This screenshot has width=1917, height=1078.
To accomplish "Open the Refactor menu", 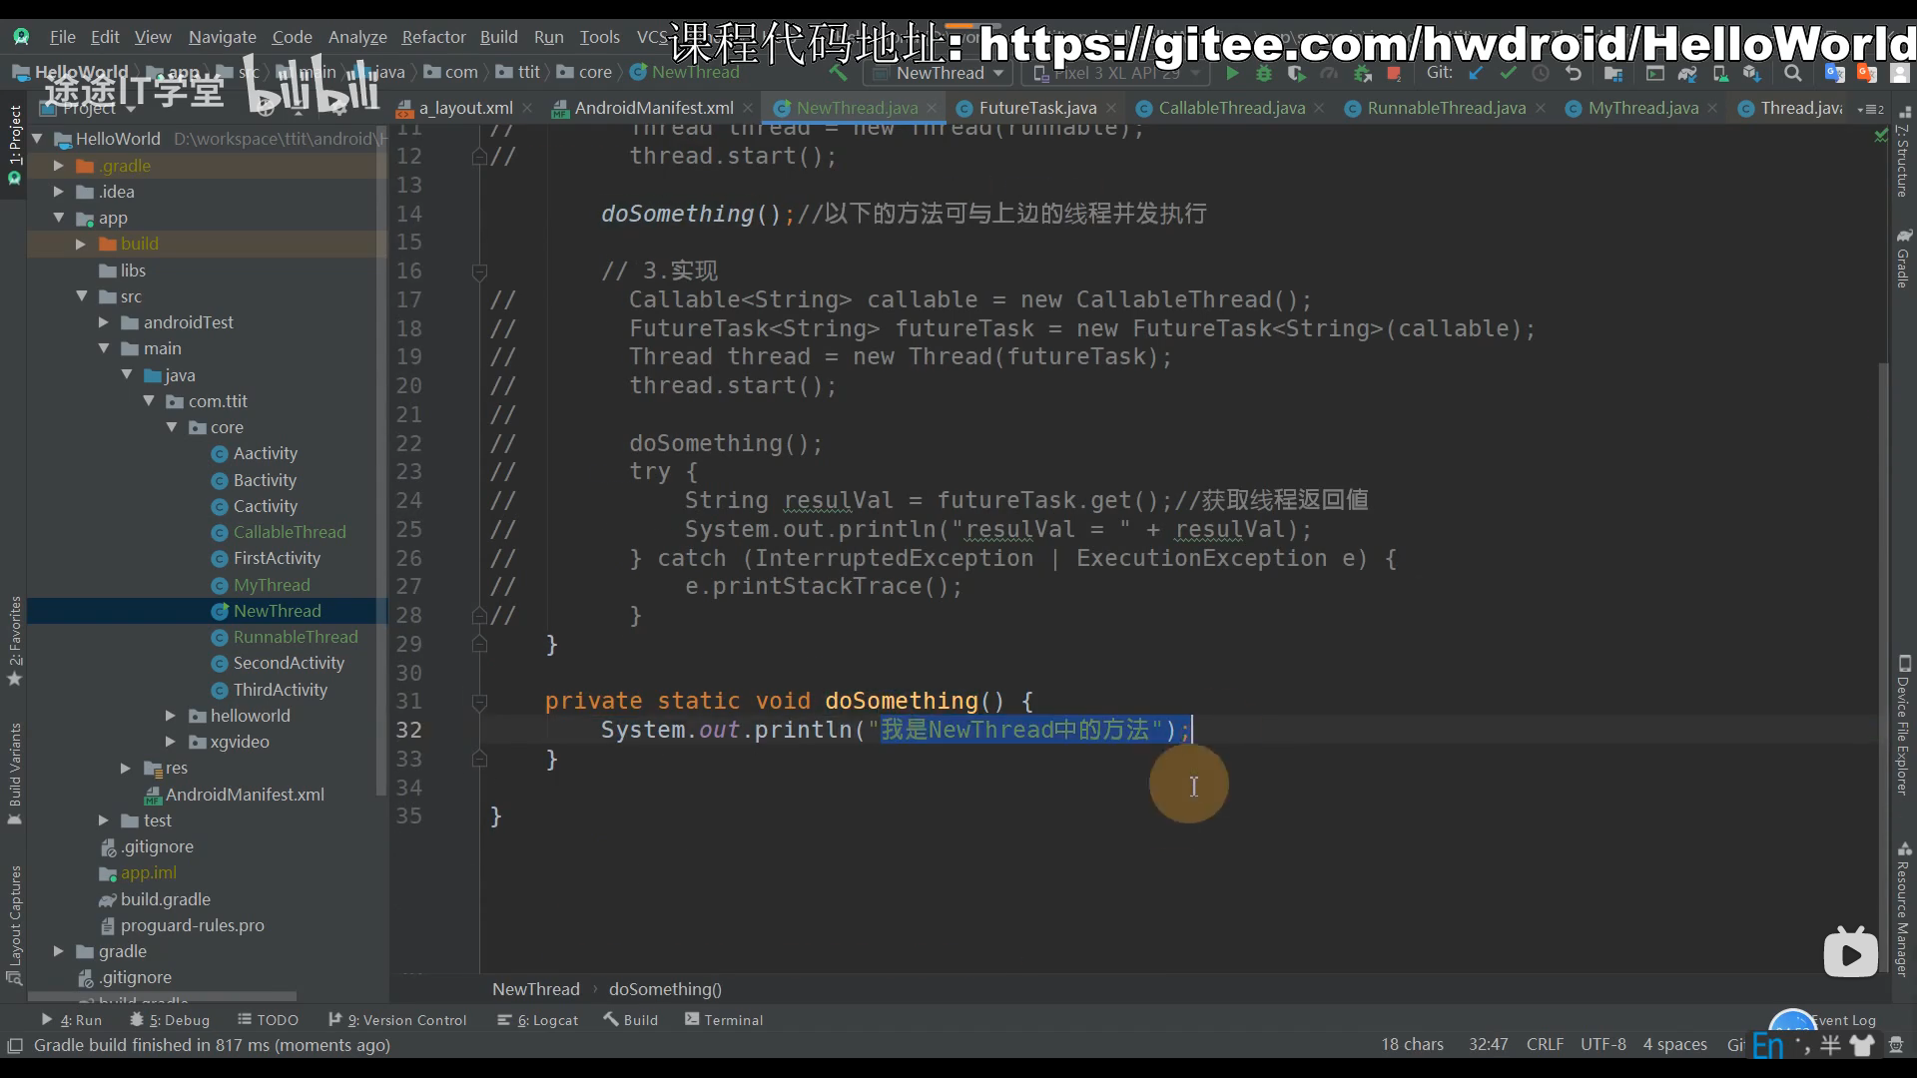I will 433,37.
